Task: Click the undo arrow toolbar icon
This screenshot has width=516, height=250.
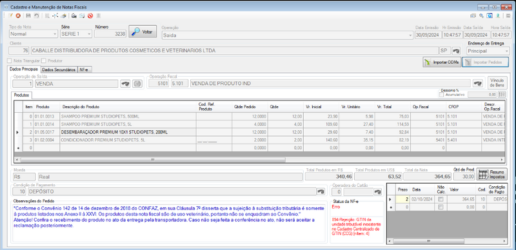Action: coord(36,15)
